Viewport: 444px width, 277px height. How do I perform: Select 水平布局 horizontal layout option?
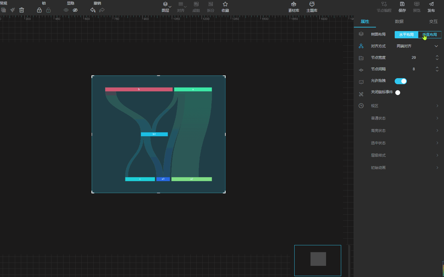[406, 35]
